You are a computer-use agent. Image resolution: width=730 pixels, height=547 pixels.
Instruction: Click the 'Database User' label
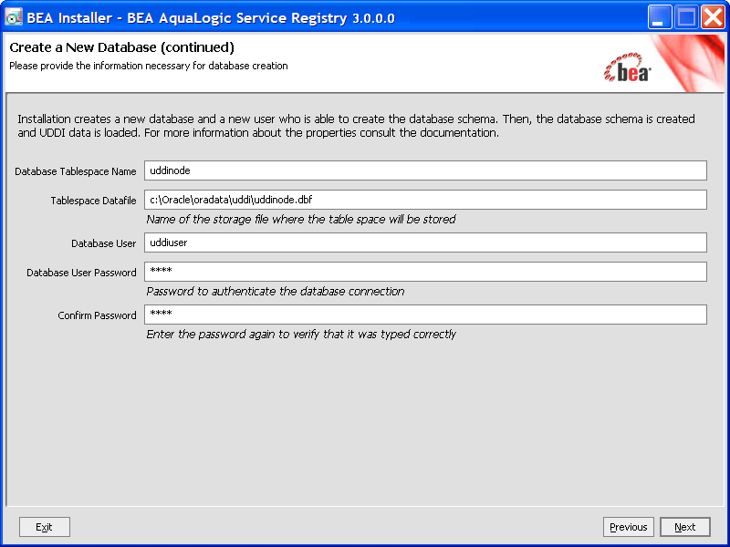tap(103, 243)
